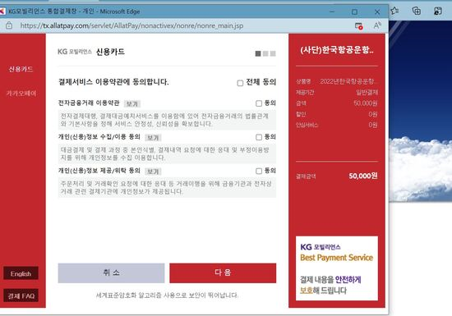Click the Edge window icon in title bar
Image resolution: width=452 pixels, height=316 pixels.
(2, 11)
